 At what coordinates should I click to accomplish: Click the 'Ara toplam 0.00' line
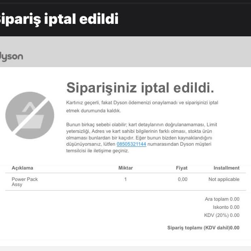[x=222, y=199]
